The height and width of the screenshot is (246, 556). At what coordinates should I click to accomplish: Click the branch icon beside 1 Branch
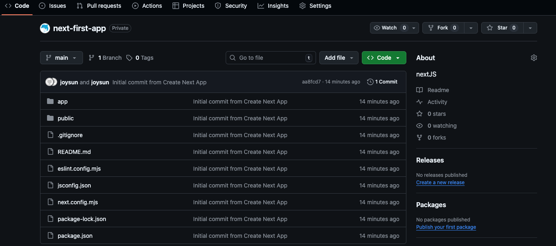[x=92, y=58]
